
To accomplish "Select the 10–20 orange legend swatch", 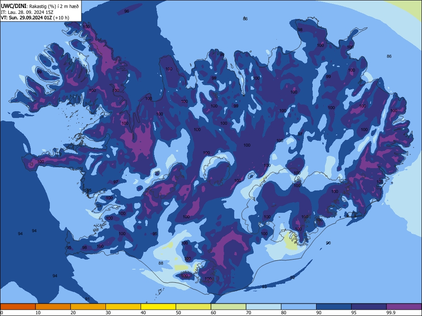I will (53, 307).
